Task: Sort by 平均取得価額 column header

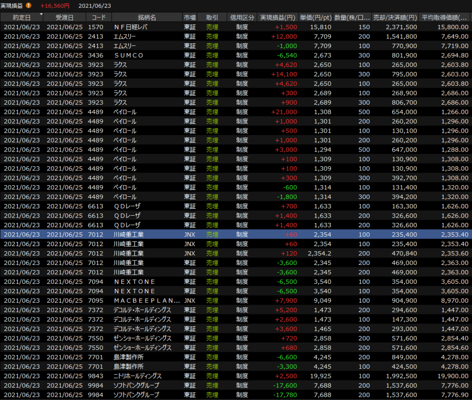Action: point(445,18)
